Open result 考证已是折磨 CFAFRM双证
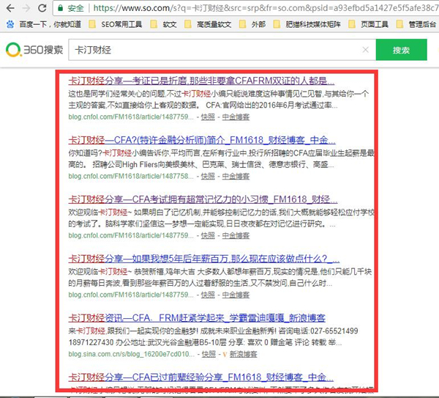This screenshot has width=439, height=398. 201,81
